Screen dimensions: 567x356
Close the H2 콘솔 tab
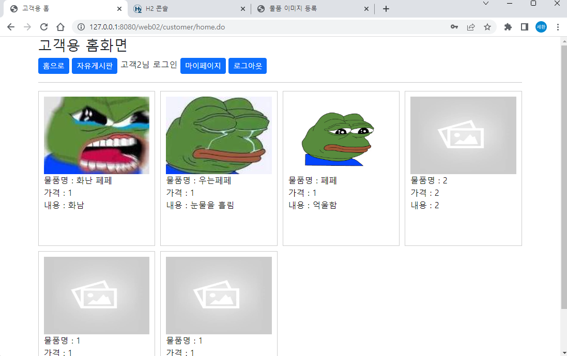pyautogui.click(x=242, y=9)
